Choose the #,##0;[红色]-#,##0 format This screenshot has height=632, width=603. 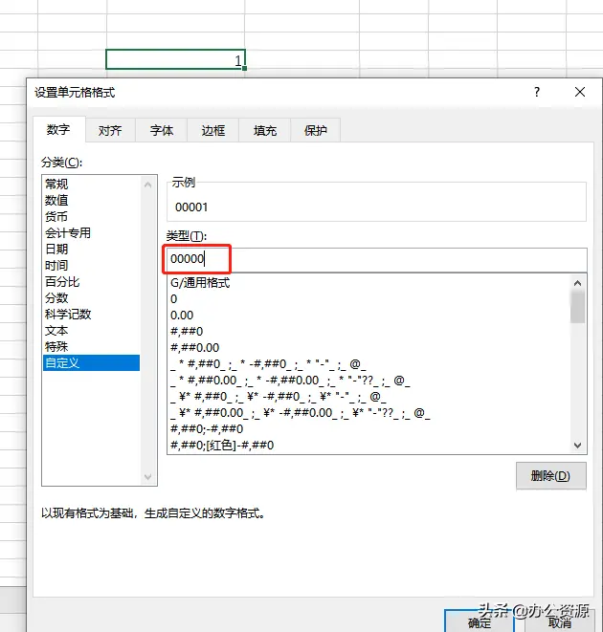[369, 445]
